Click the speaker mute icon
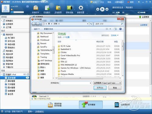The width and height of the screenshot is (152, 114). [138, 12]
